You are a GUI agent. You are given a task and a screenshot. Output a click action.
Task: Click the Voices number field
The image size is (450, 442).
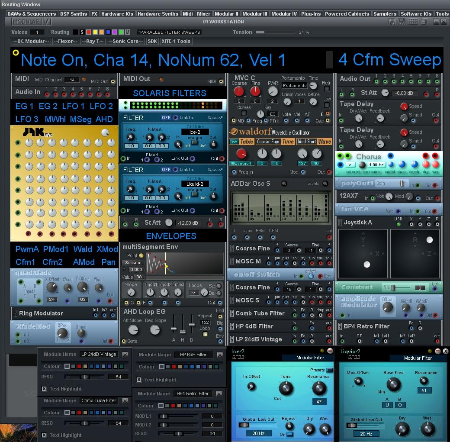coord(37,32)
